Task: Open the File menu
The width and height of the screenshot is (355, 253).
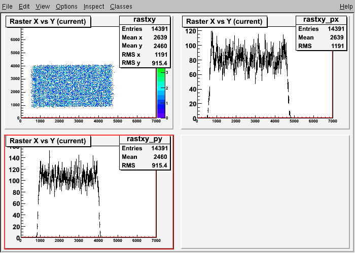Action: tap(7, 6)
